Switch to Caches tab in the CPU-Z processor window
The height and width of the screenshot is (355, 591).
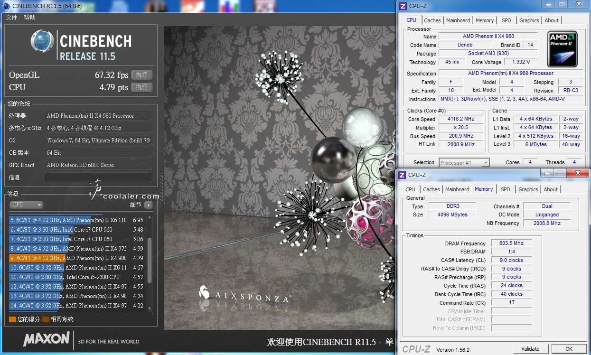432,20
